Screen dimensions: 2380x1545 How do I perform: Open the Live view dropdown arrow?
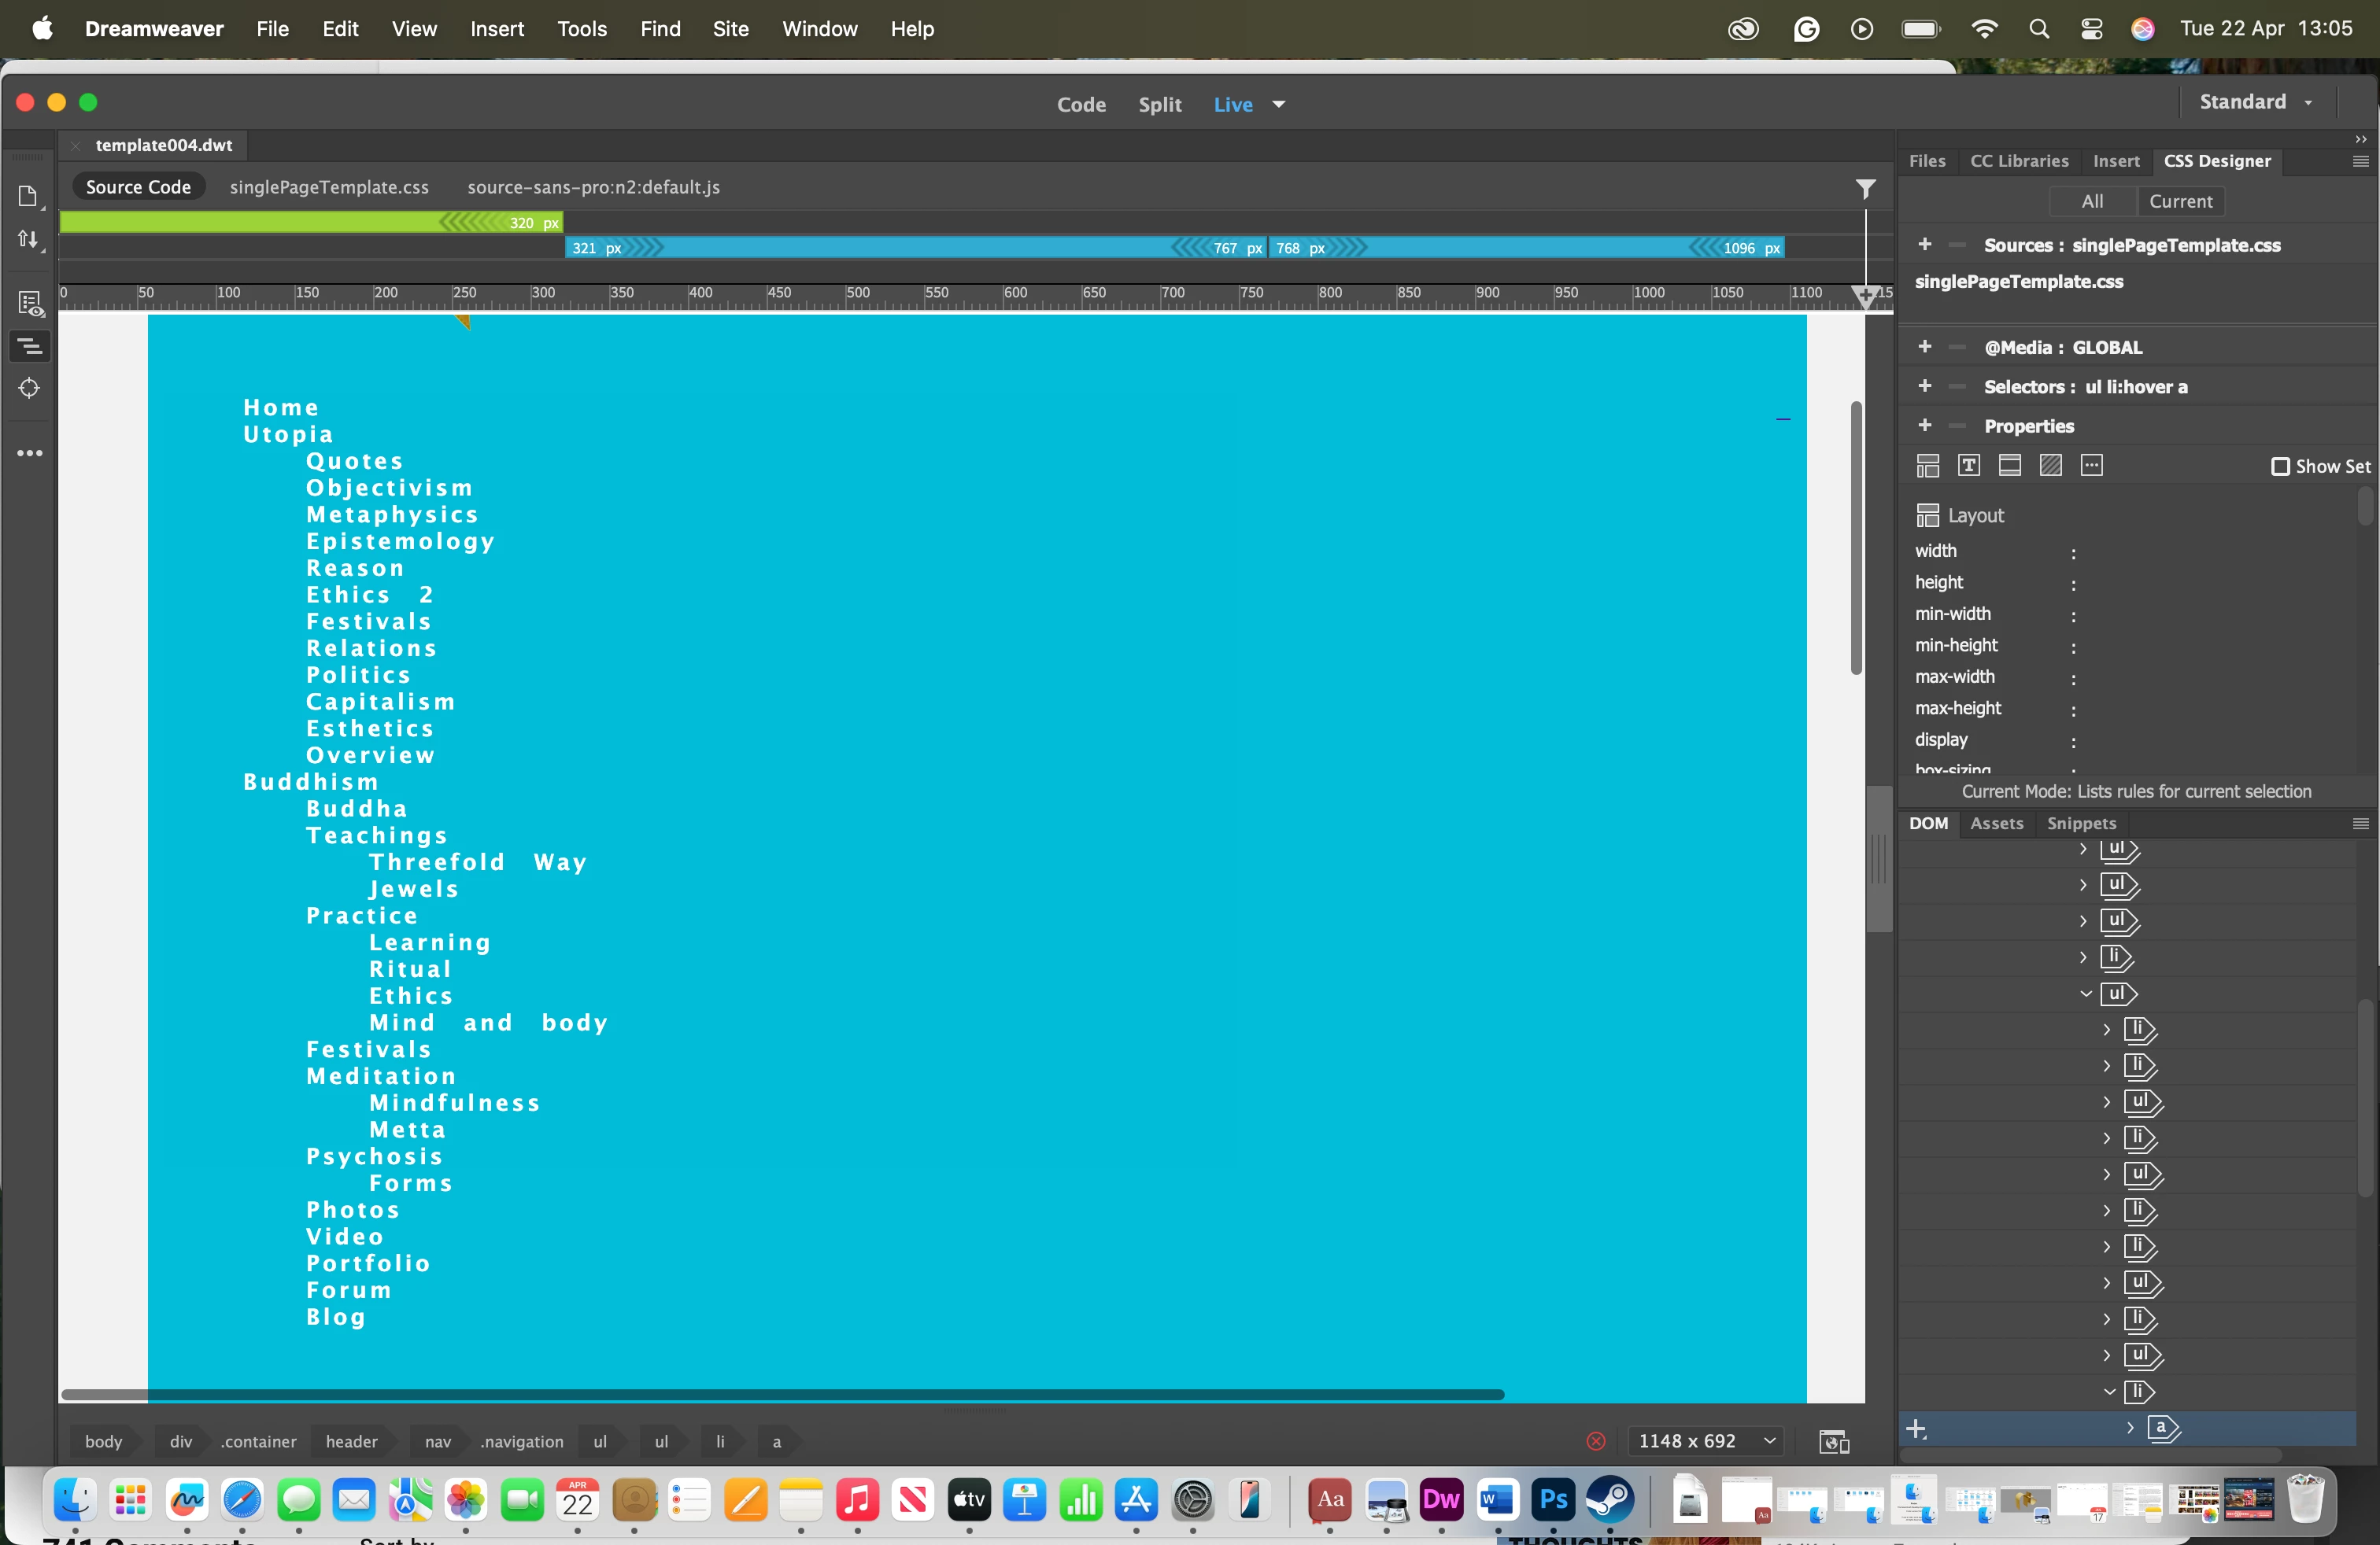[1278, 104]
